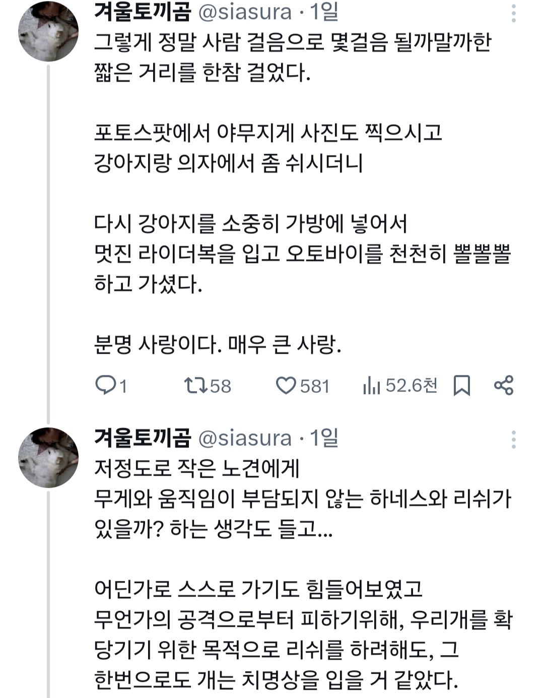Screen dimensions: 544x698
Task: Click the retweet arrows icon
Action: coord(195,386)
